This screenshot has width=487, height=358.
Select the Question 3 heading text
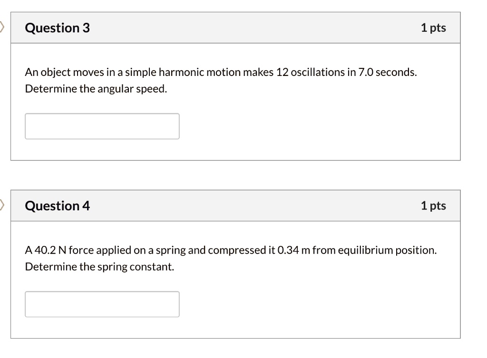[58, 28]
